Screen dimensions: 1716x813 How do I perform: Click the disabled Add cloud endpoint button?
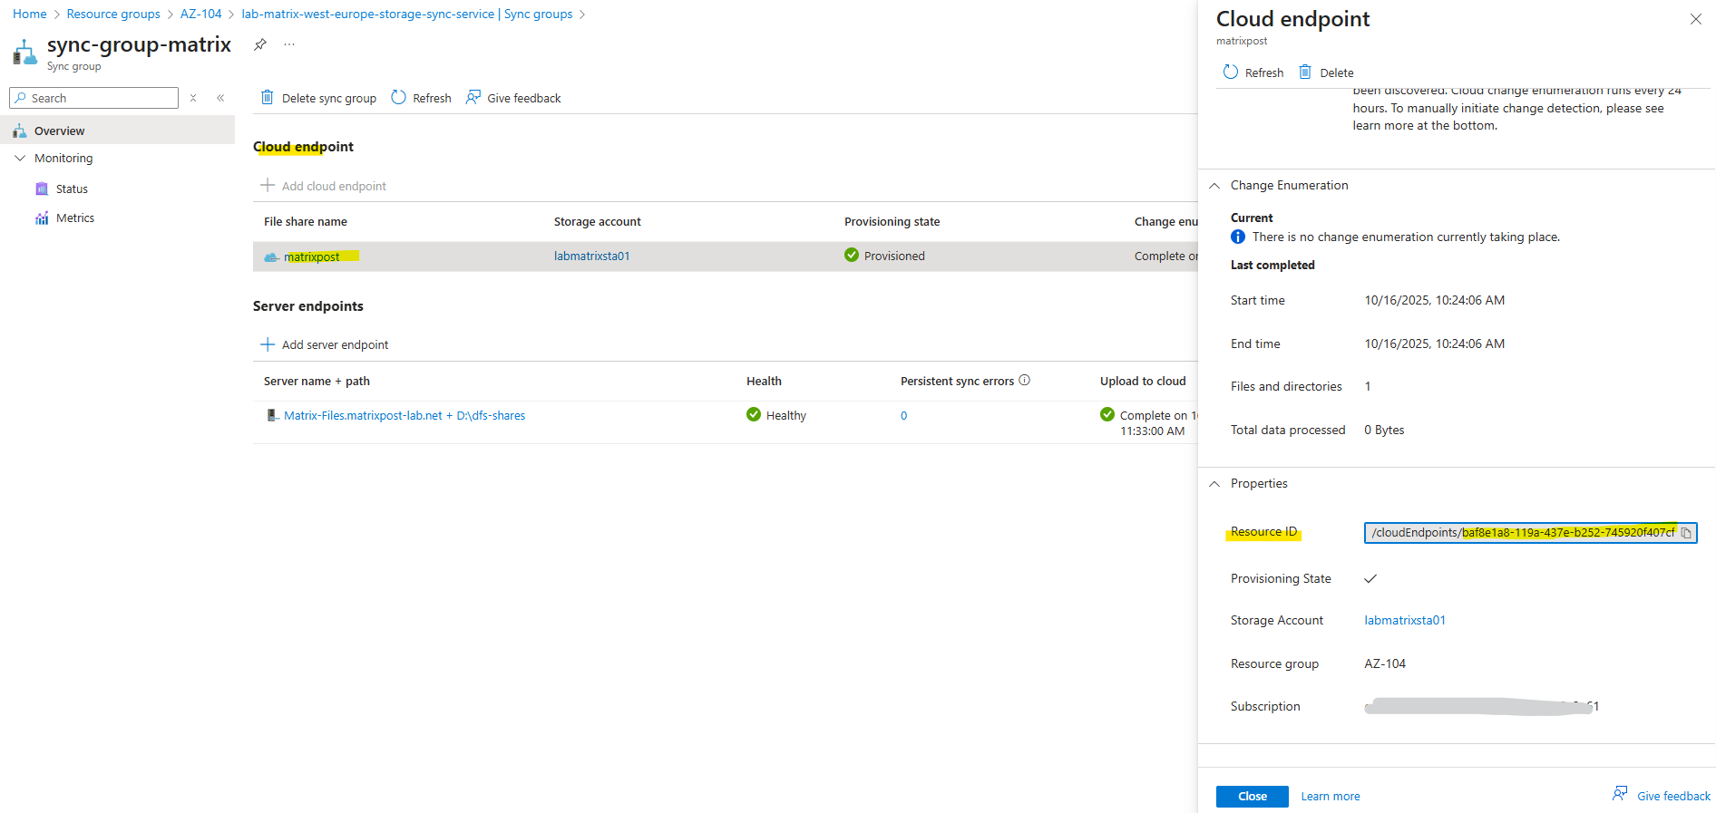(x=324, y=186)
